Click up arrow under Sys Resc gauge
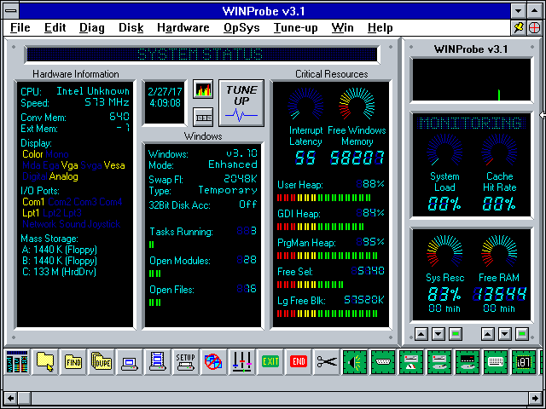The image size is (546, 409). tap(421, 334)
